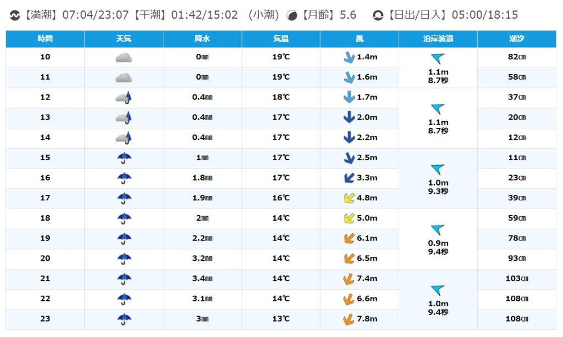Select the 沿岸波浪 column header
This screenshot has height=337, width=563.
click(438, 39)
